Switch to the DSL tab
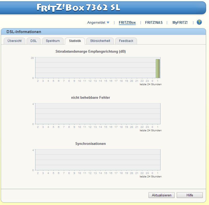The width and height of the screenshot is (209, 205). [34, 41]
